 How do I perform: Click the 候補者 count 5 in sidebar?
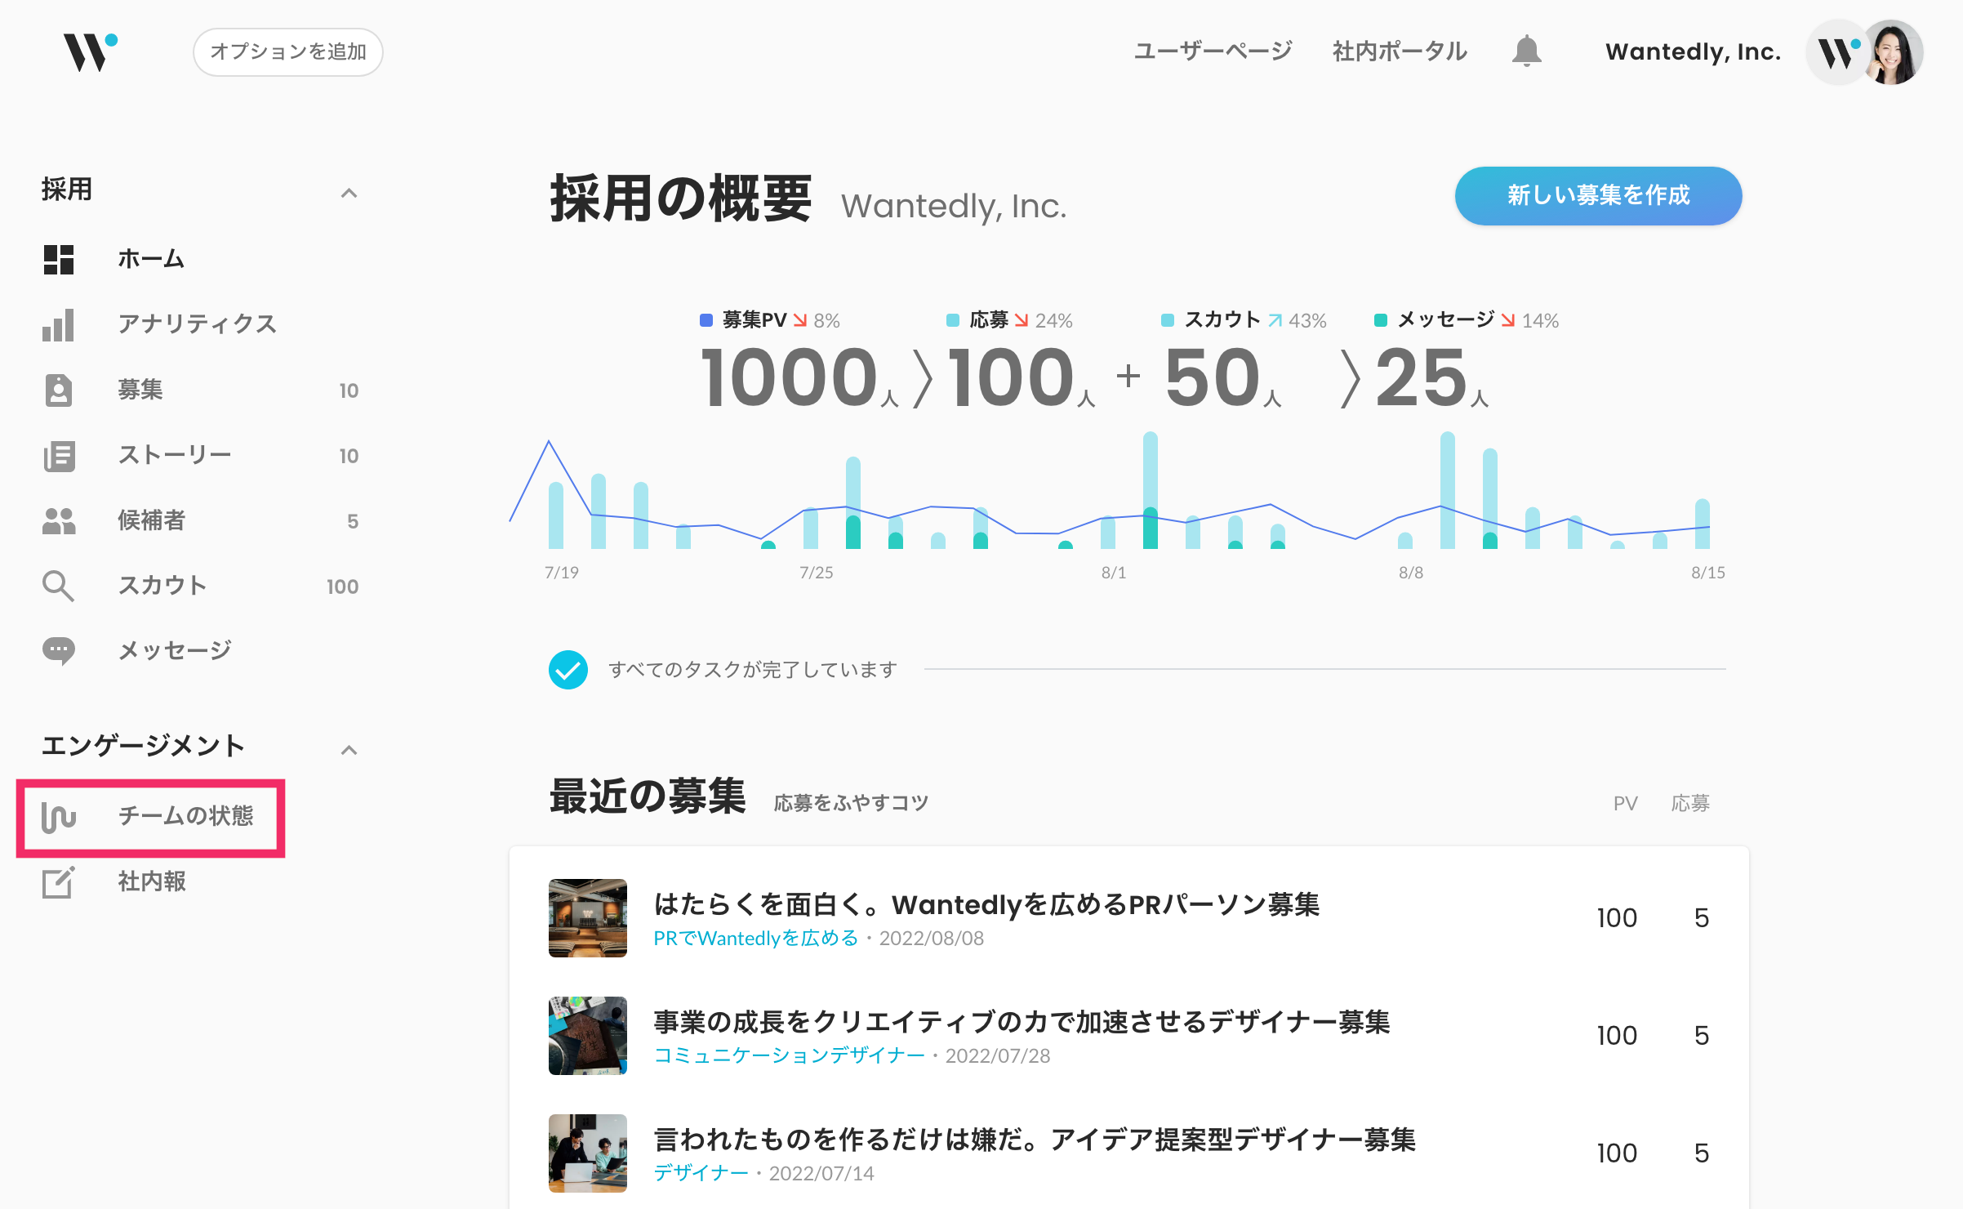(x=353, y=521)
